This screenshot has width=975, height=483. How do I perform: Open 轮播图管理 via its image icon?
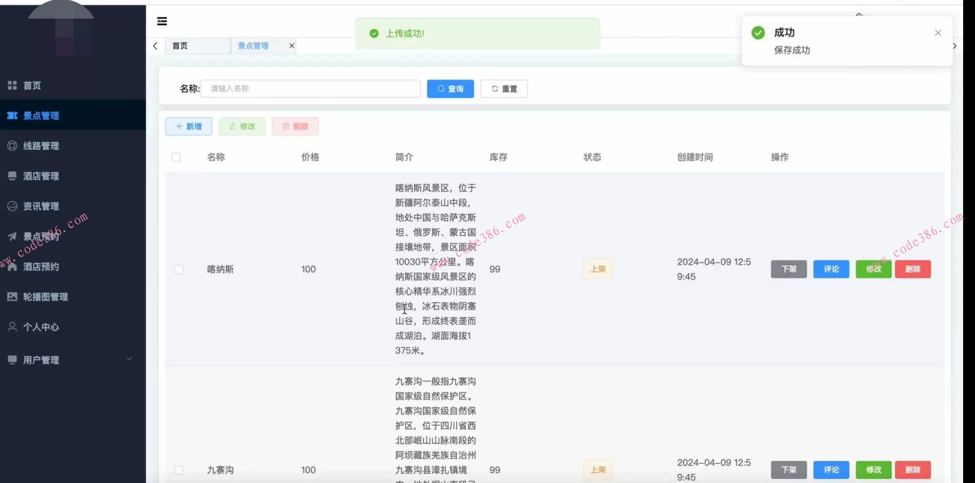tap(12, 297)
